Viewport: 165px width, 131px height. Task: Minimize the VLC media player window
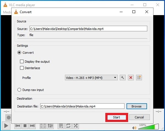[x=132, y=5]
